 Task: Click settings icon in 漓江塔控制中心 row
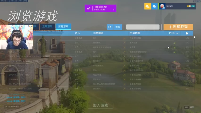pos(124,70)
